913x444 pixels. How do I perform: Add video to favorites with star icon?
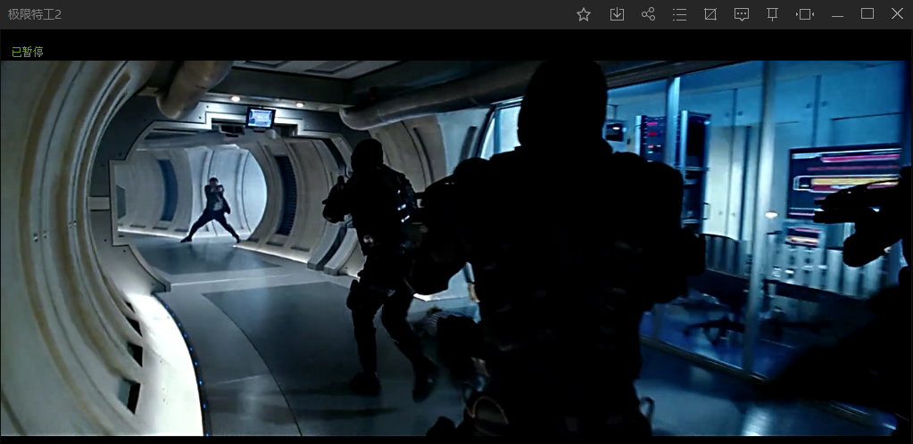pos(584,14)
